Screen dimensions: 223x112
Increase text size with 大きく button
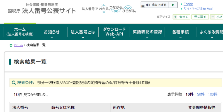[x=181, y=17]
